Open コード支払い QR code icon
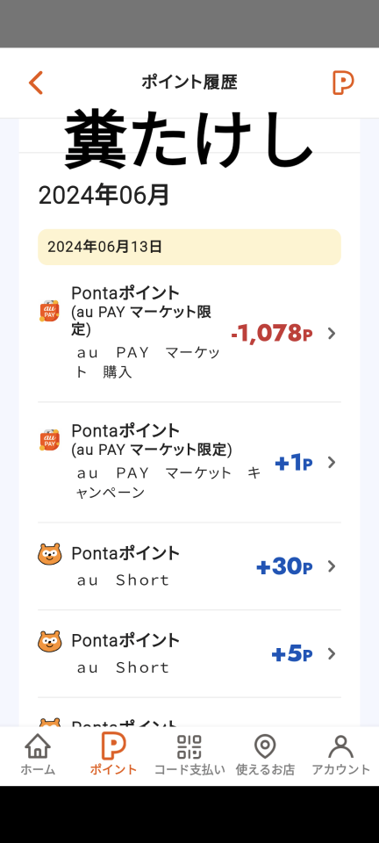This screenshot has width=379, height=843. click(189, 746)
